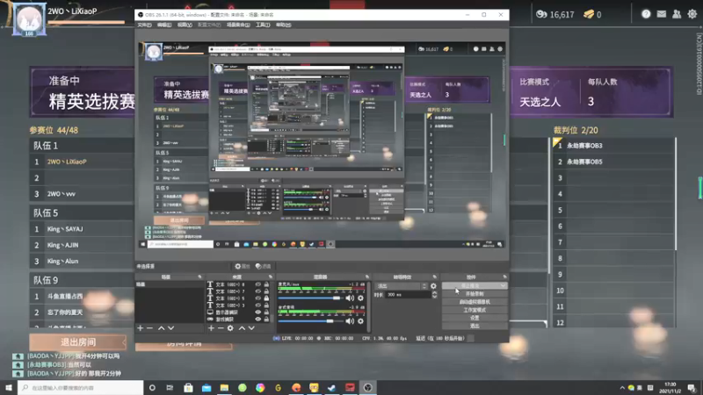This screenshot has height=395, width=703.
Task: Open the second OBS menu (Edit)
Action: 164,25
